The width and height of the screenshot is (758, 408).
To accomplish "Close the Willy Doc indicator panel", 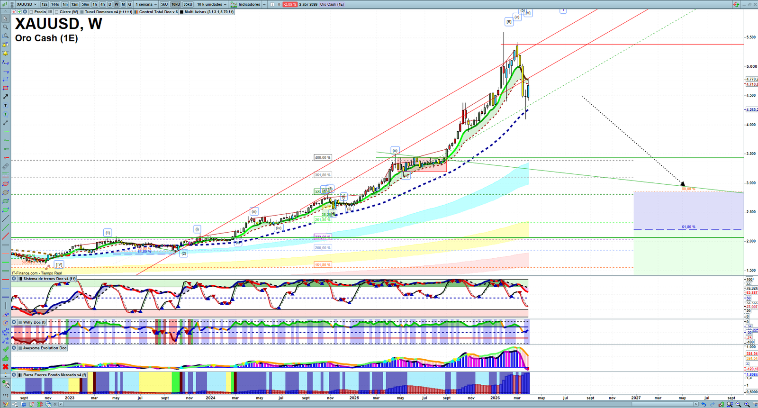I will point(14,322).
